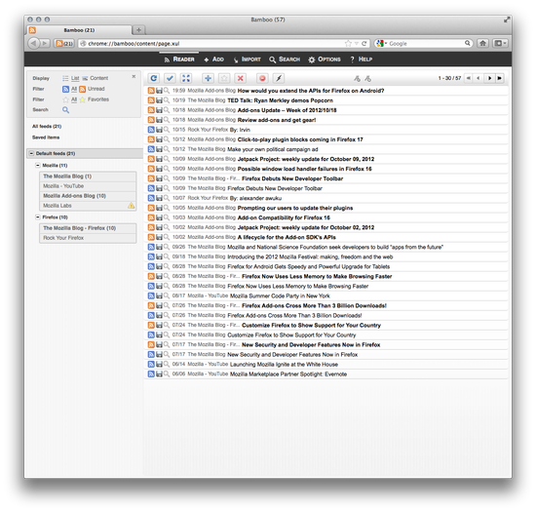Open the Search tab
The height and width of the screenshot is (512, 536).
point(285,59)
